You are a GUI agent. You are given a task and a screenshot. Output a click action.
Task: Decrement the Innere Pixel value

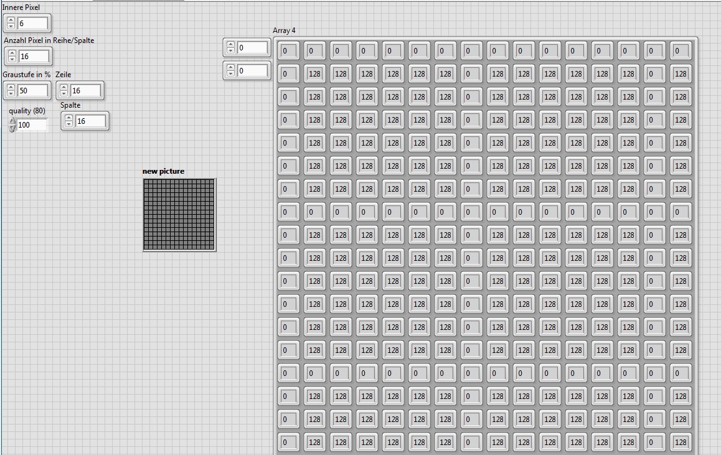tap(11, 26)
